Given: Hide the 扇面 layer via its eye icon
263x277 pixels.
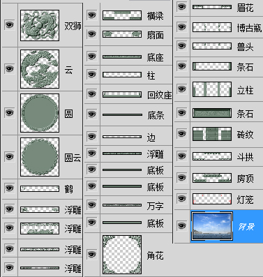Looking at the screenshot, I should (x=92, y=34).
